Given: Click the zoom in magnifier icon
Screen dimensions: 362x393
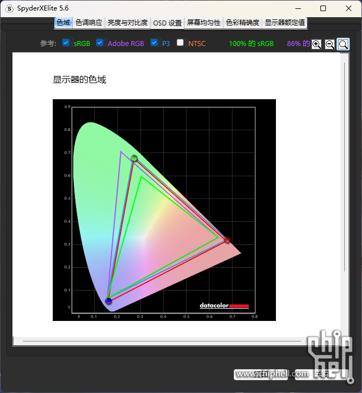Looking at the screenshot, I should pyautogui.click(x=316, y=44).
